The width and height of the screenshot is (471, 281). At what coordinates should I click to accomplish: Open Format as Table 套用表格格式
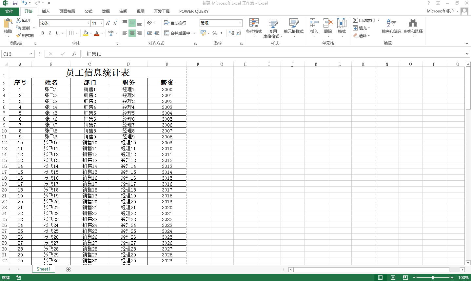coord(273,28)
